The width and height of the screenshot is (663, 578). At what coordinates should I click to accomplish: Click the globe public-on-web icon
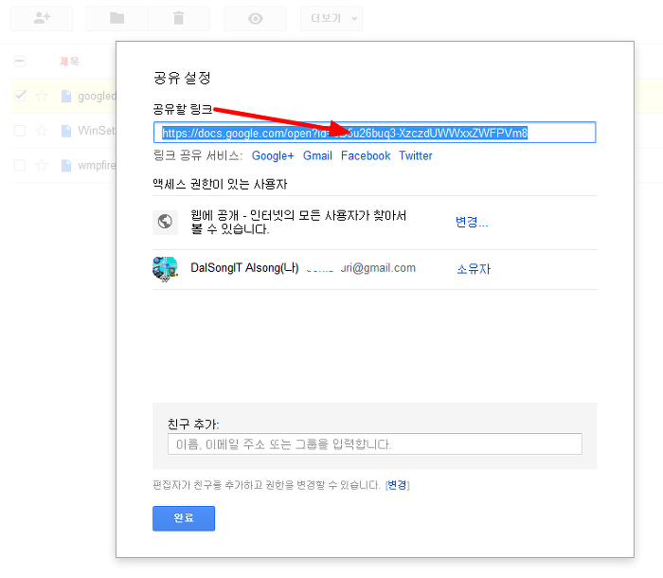click(165, 222)
